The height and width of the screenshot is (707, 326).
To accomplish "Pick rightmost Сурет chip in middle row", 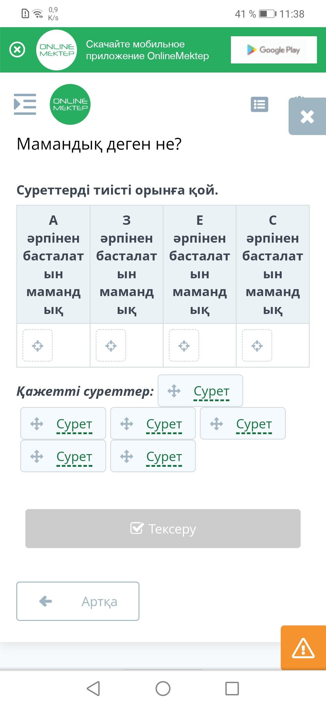I will coord(243,423).
